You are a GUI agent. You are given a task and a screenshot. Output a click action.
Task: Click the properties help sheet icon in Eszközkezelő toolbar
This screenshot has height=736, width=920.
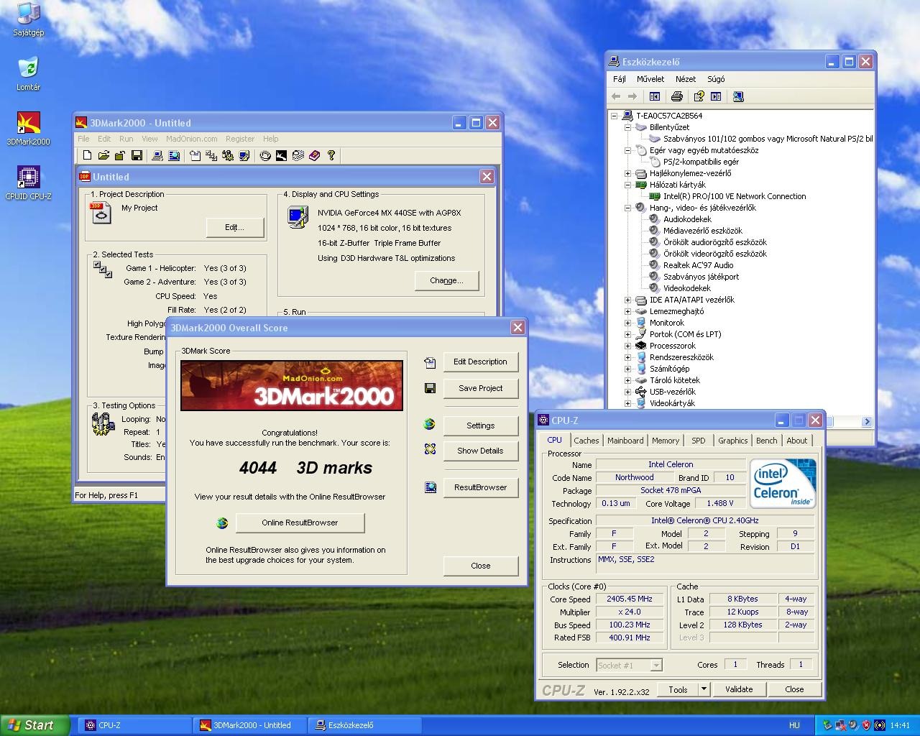click(x=698, y=96)
